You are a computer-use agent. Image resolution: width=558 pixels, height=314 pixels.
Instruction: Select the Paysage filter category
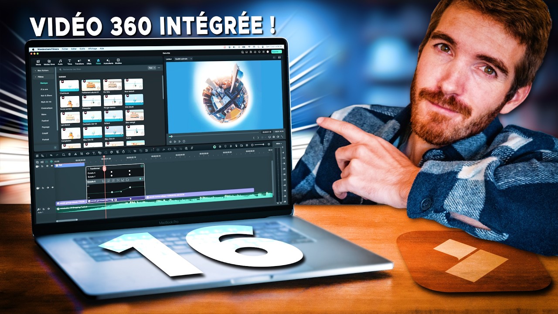point(45,127)
